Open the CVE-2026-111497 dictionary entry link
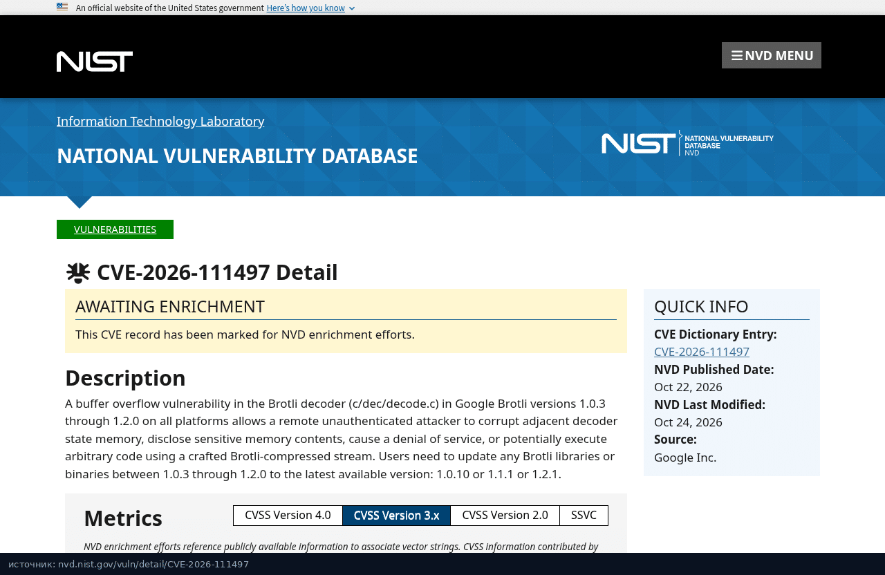Image resolution: width=885 pixels, height=575 pixels. pos(702,352)
